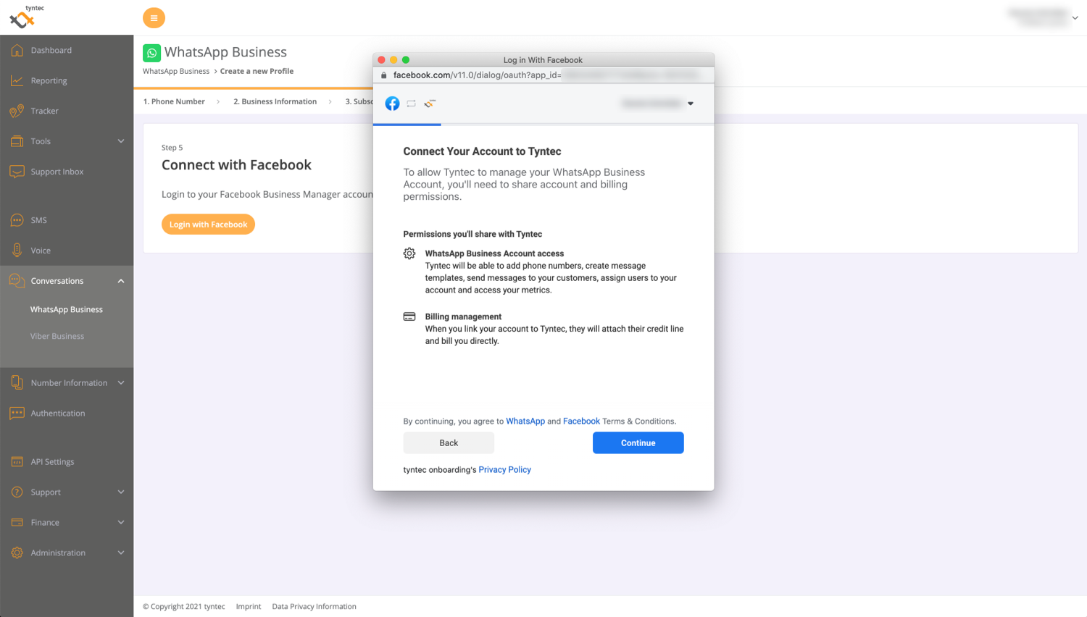Click the Dashboard home icon
1087x617 pixels.
[x=17, y=50]
